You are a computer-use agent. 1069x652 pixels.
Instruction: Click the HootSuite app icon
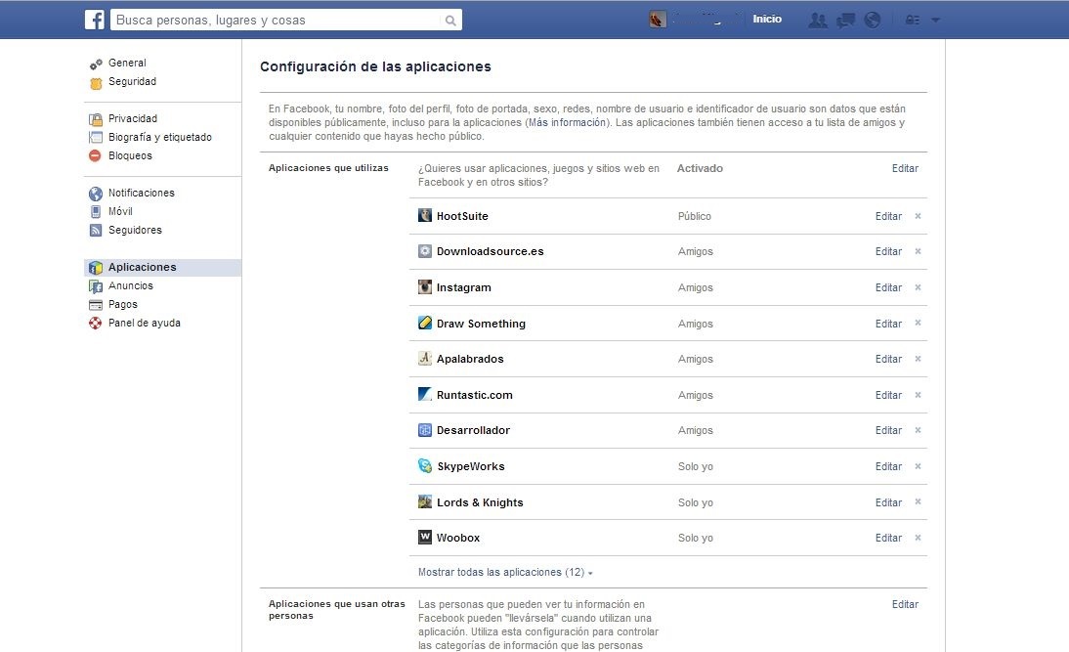click(425, 215)
